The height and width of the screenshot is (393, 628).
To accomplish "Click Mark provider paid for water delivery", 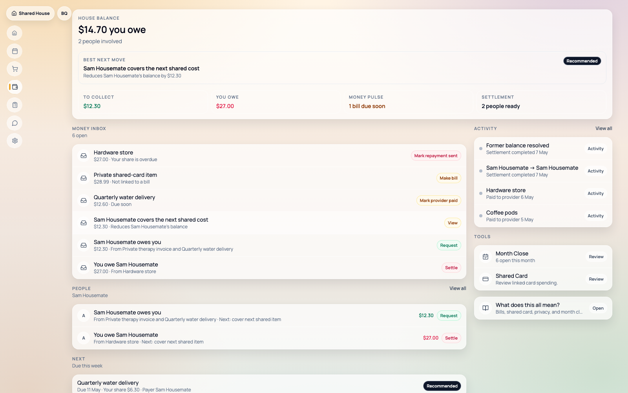I will point(438,200).
